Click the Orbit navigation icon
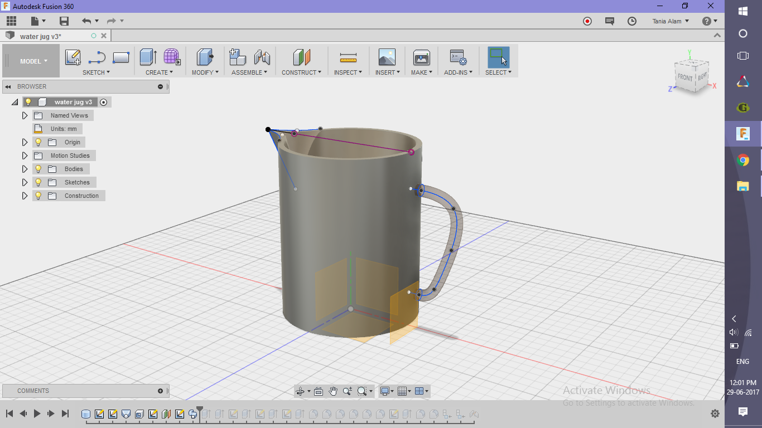 point(300,391)
